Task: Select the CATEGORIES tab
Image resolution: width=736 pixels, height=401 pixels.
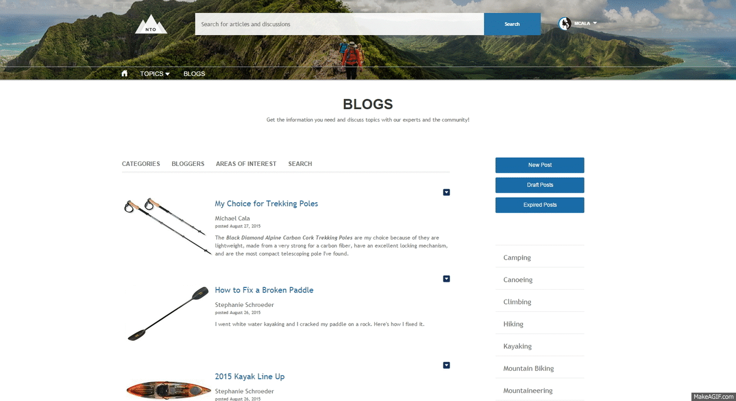Action: (141, 164)
